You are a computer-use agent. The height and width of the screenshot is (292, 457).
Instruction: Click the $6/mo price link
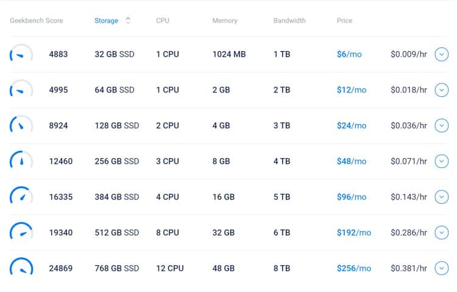click(349, 54)
